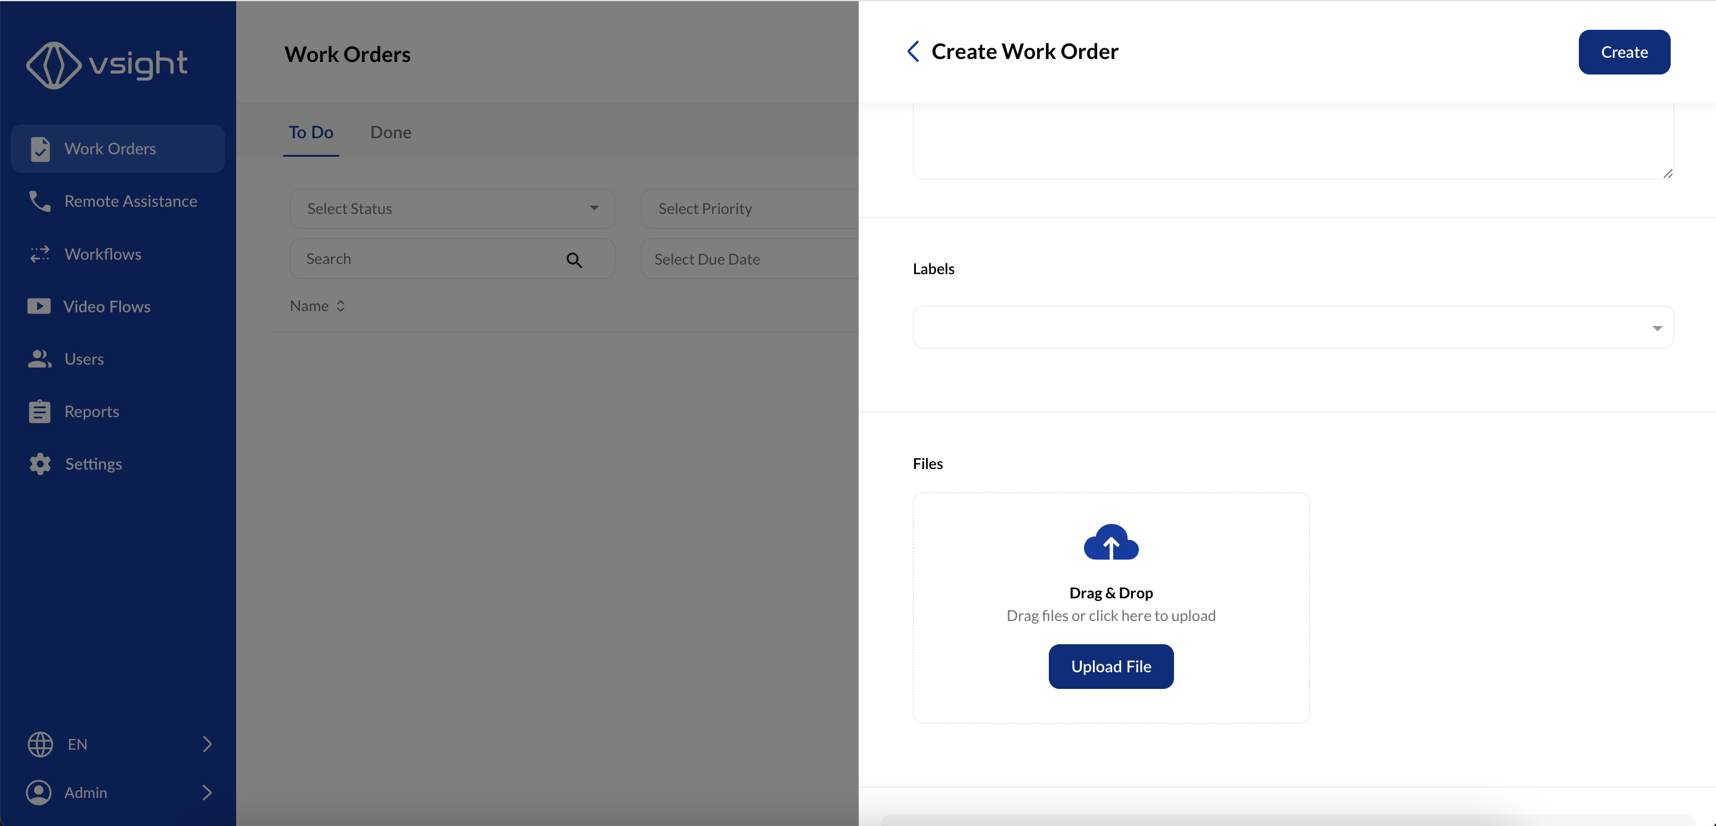The width and height of the screenshot is (1716, 826).
Task: Navigate to Workflows
Action: (118, 254)
